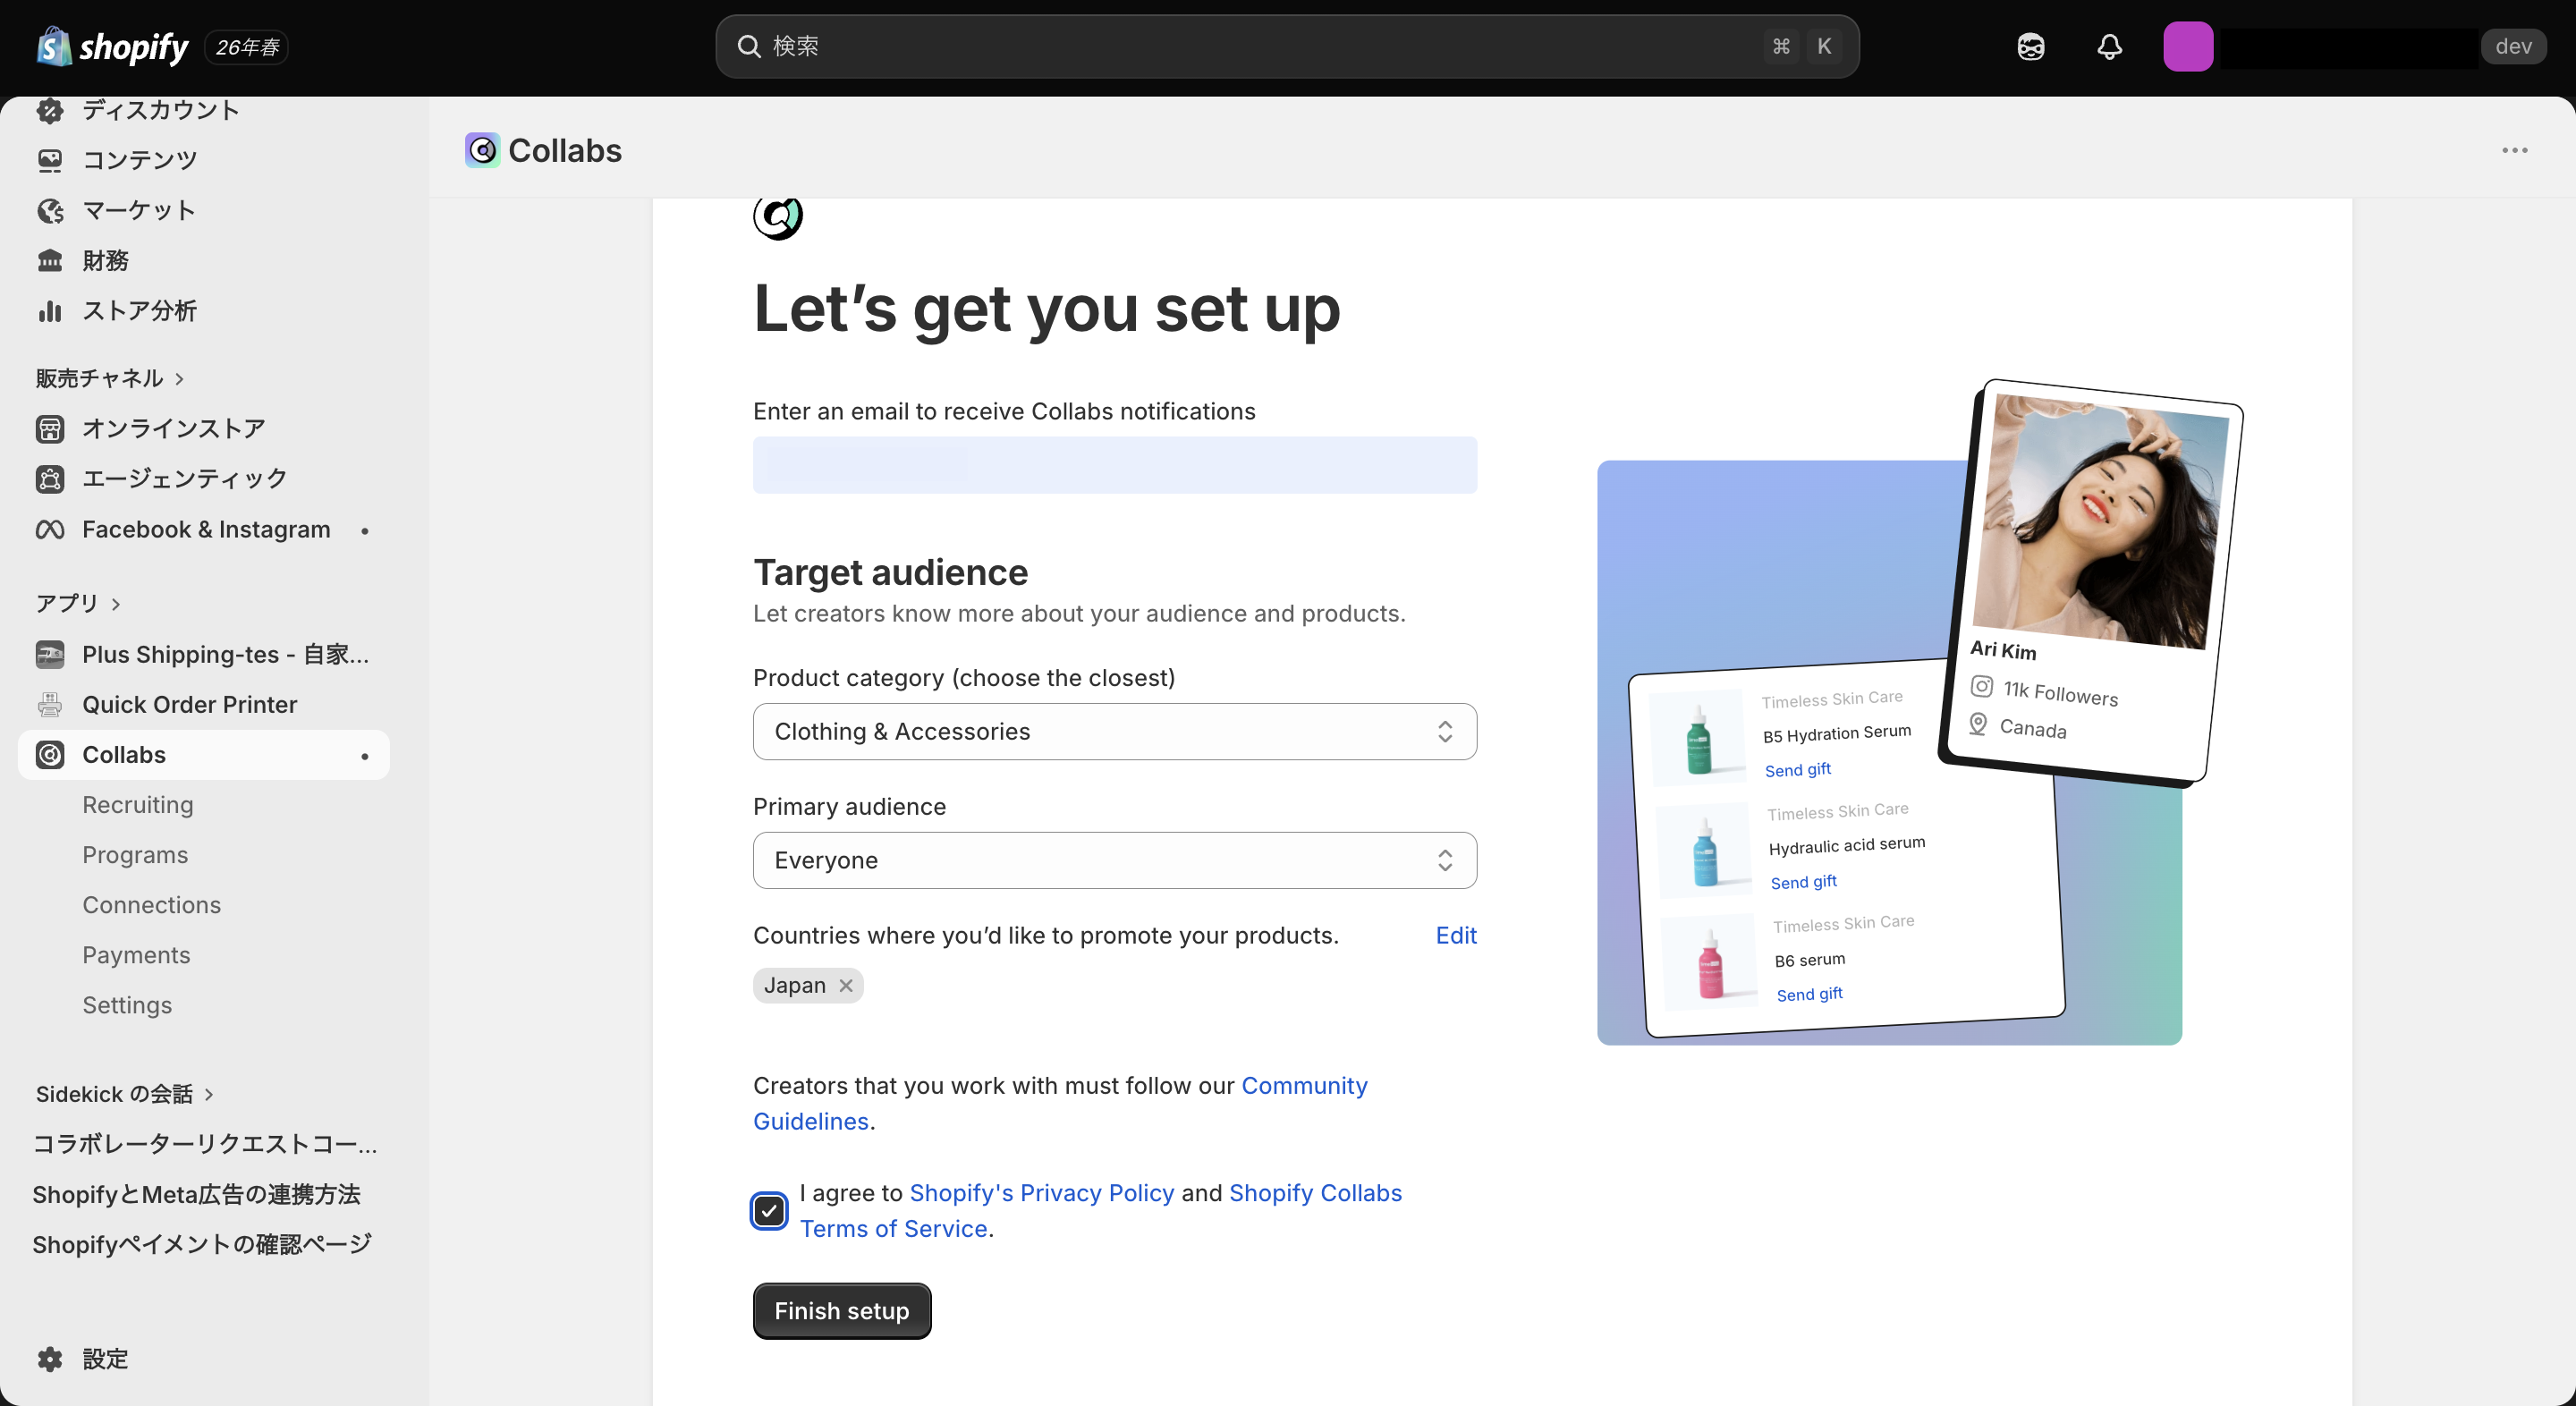Click the Collabs header app icon

click(482, 150)
